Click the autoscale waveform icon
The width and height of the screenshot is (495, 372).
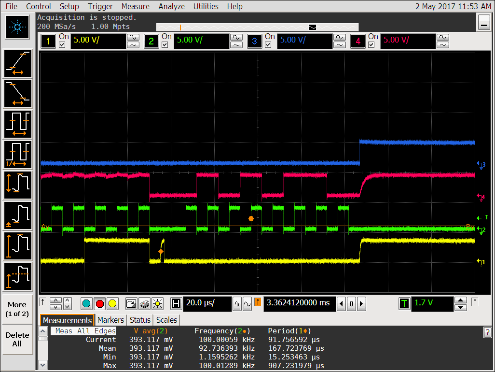tap(131, 304)
